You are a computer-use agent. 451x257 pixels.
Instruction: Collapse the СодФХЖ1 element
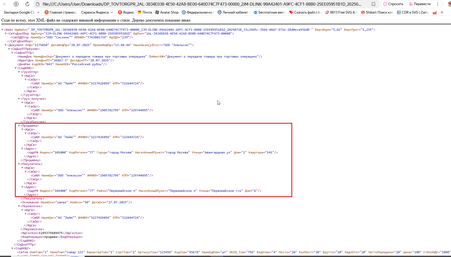click(x=16, y=68)
